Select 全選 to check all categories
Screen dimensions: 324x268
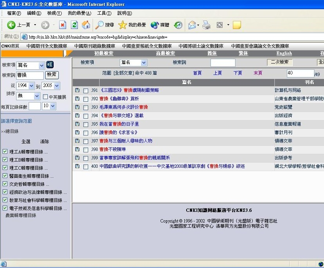point(26,142)
